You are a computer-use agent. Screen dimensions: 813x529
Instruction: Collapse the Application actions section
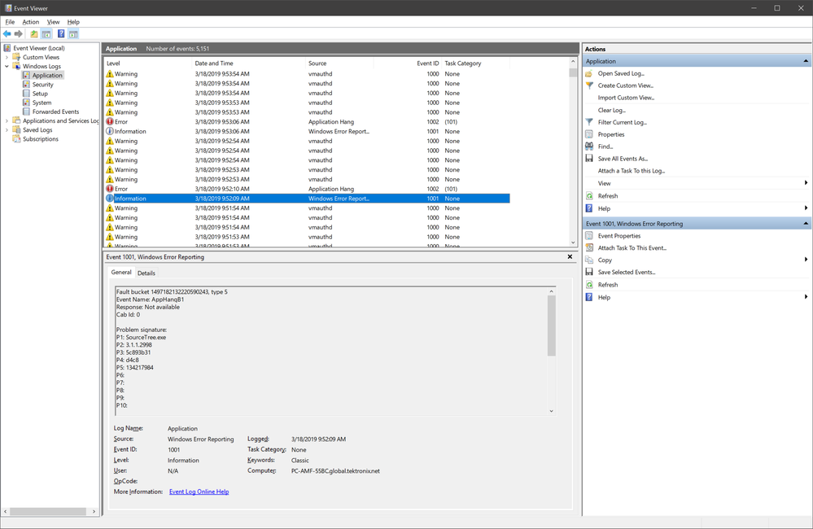pos(806,61)
